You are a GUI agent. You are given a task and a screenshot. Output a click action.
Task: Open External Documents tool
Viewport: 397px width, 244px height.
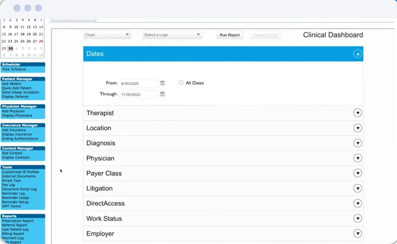pos(19,176)
